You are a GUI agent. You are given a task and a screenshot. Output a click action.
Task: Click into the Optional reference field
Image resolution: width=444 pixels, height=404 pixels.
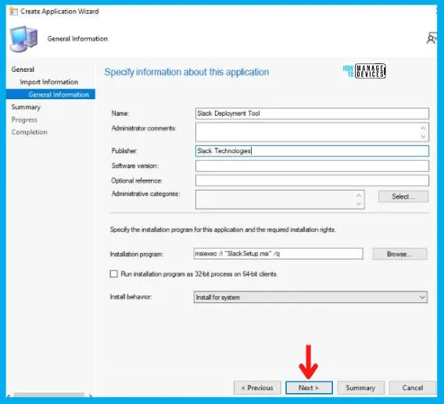pos(312,181)
